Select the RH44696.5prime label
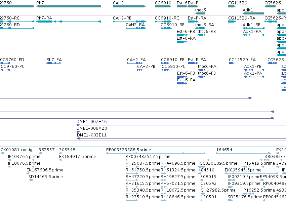Viewport: 286px width, 202px height. (x=178, y=163)
